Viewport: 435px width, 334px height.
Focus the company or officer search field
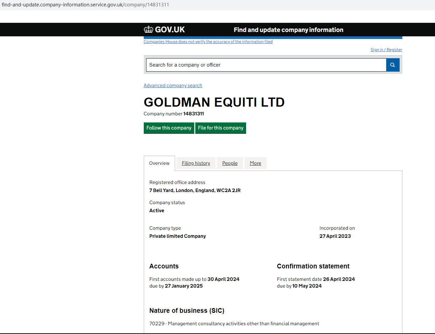coord(266,65)
